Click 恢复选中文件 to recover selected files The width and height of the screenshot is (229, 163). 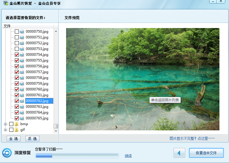click(206, 153)
